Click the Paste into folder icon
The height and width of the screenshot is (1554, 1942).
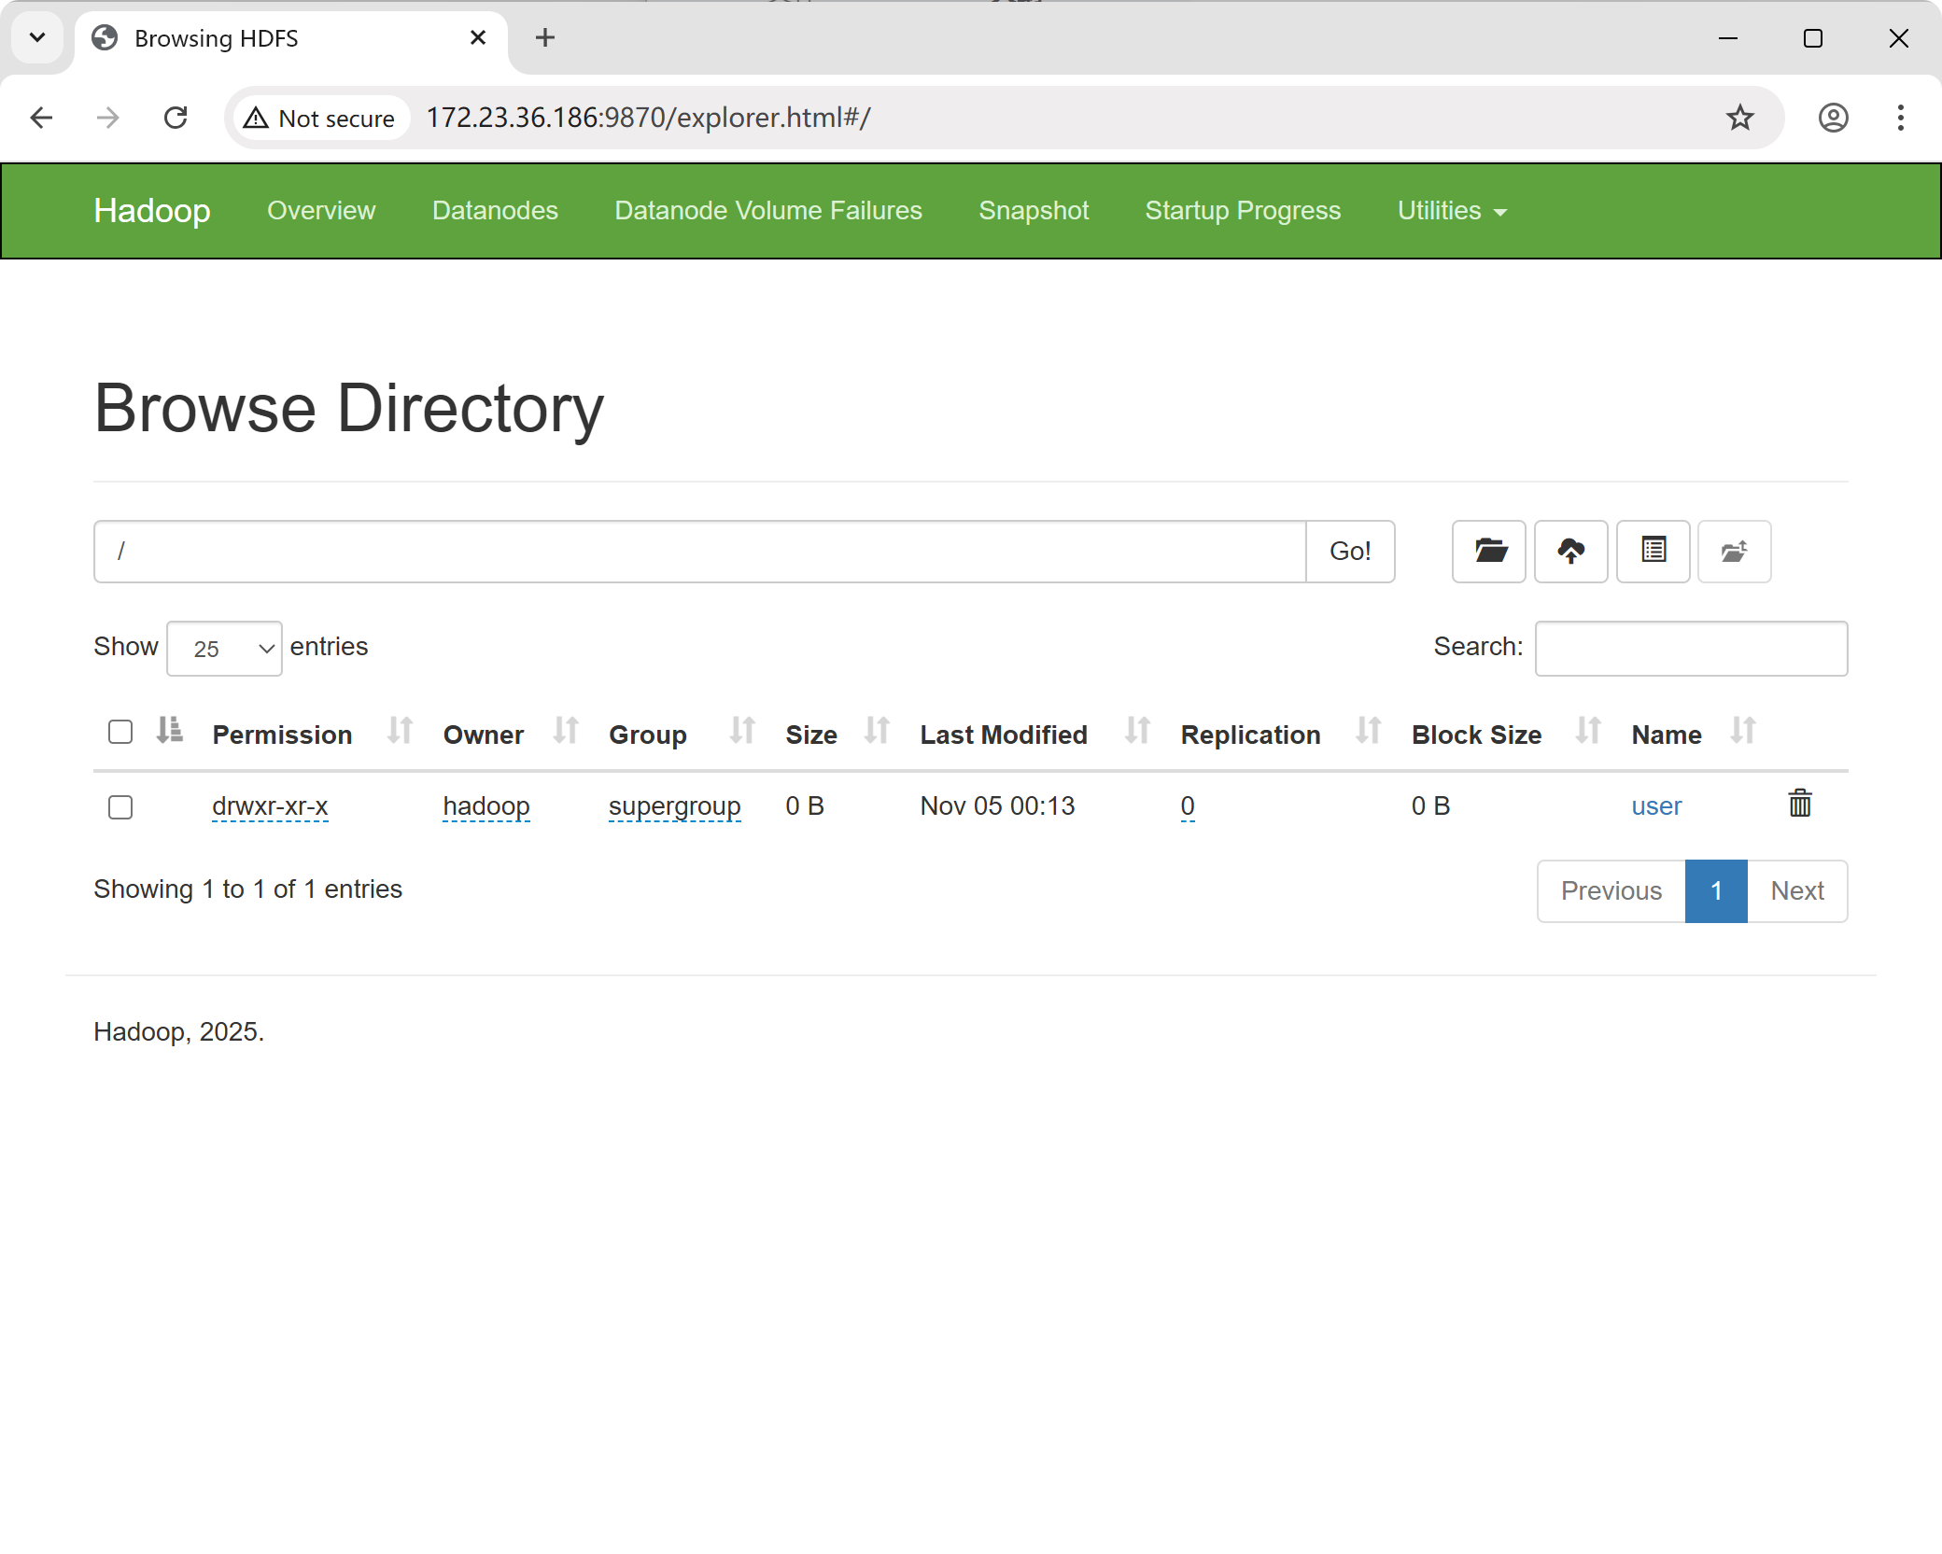(1734, 552)
